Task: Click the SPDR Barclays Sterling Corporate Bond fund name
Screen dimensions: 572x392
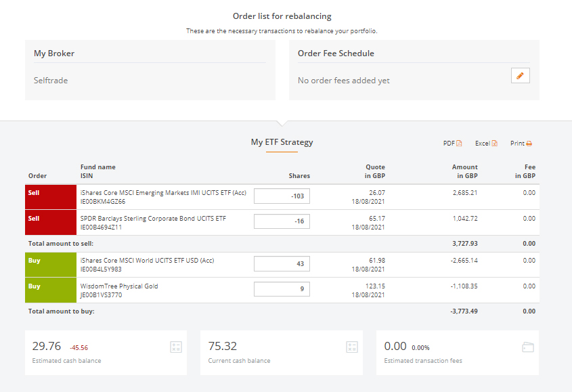Action: 153,218
